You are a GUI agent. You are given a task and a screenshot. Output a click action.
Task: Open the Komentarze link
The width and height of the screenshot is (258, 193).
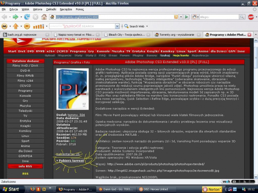point(68,154)
